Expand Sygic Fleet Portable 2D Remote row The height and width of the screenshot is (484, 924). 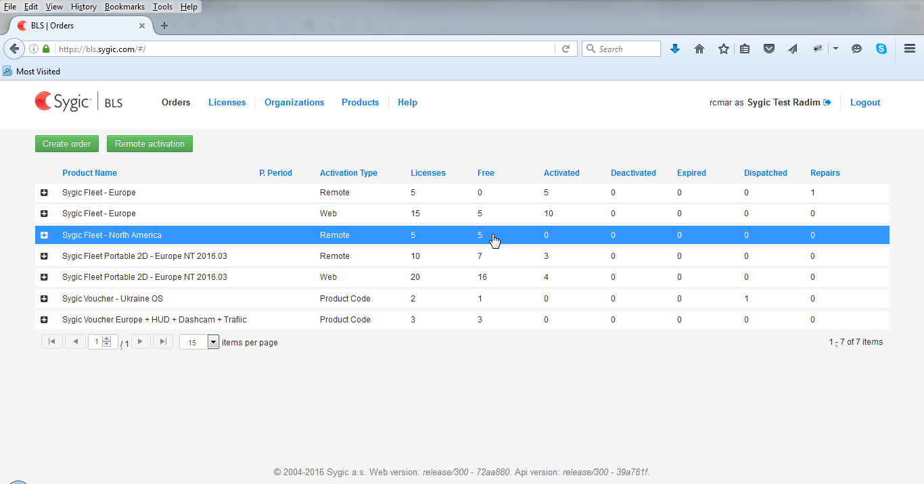coord(44,256)
